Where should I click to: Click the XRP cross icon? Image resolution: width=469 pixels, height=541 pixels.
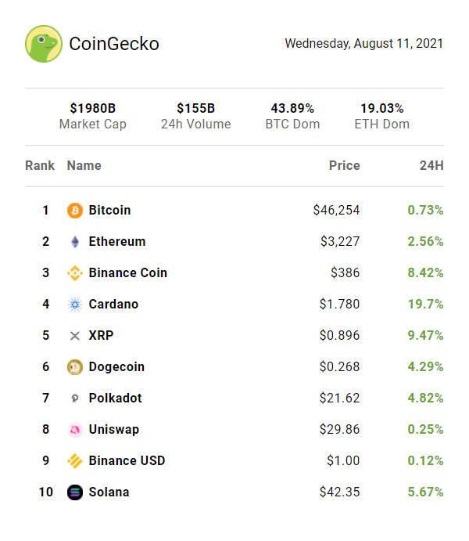click(75, 336)
